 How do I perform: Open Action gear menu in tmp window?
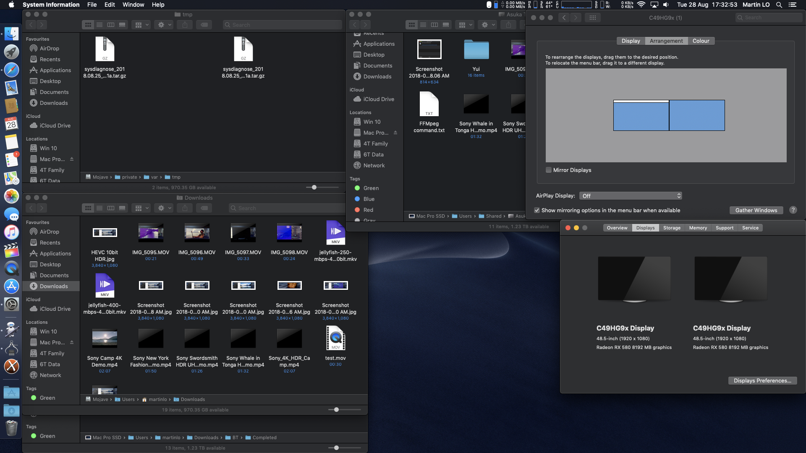point(164,25)
